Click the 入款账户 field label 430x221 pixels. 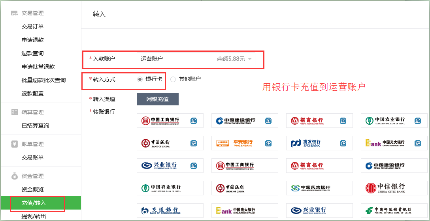click(104, 59)
